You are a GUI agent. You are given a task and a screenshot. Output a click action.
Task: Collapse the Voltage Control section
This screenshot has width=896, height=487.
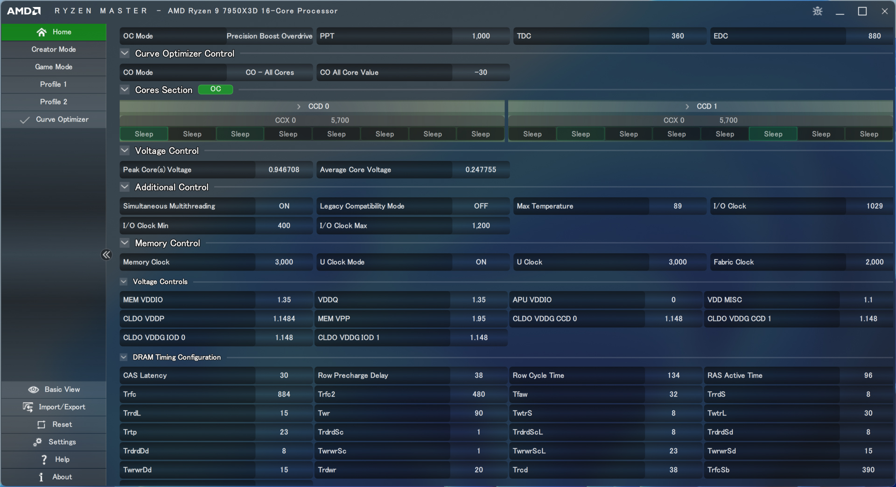(125, 151)
